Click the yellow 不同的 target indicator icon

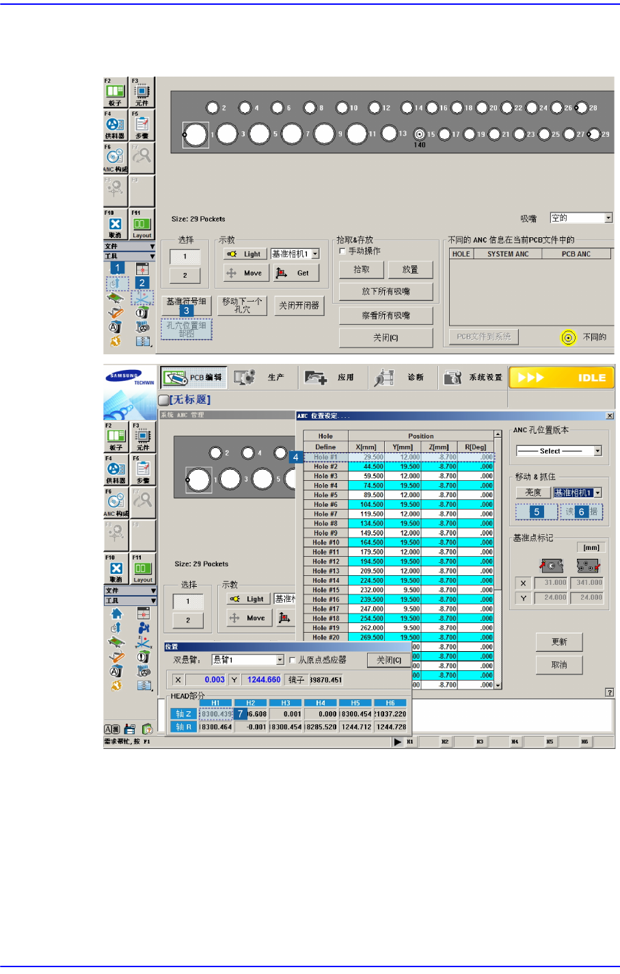click(569, 337)
